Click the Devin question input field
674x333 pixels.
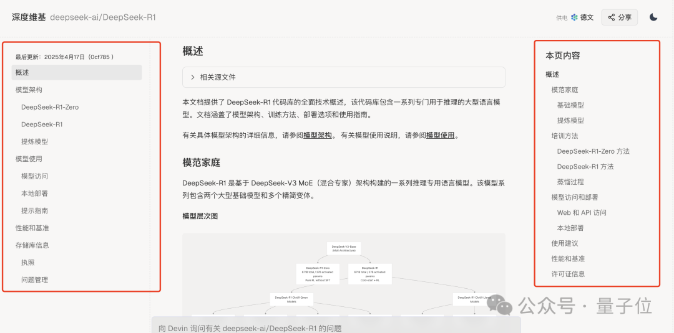coord(336,326)
